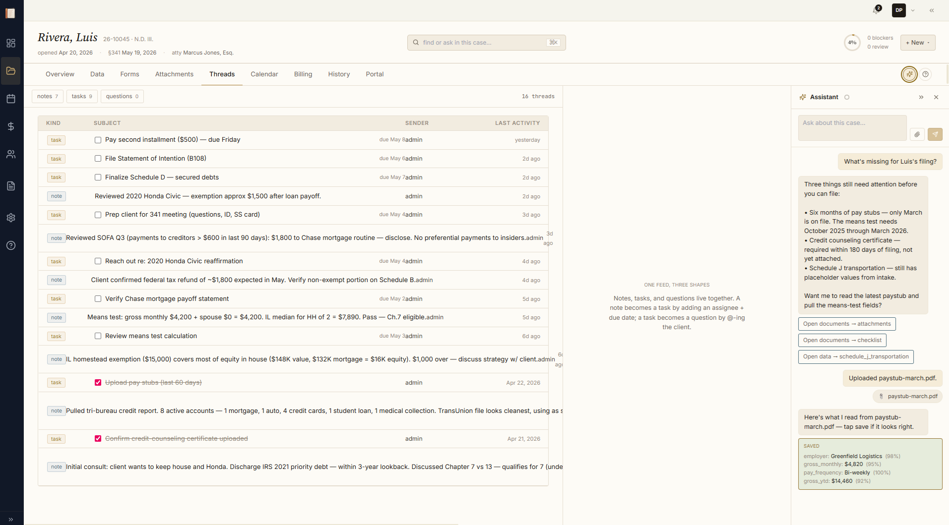Screen dimensions: 949x525
Task: Open the + New dropdown
Action: click(917, 42)
